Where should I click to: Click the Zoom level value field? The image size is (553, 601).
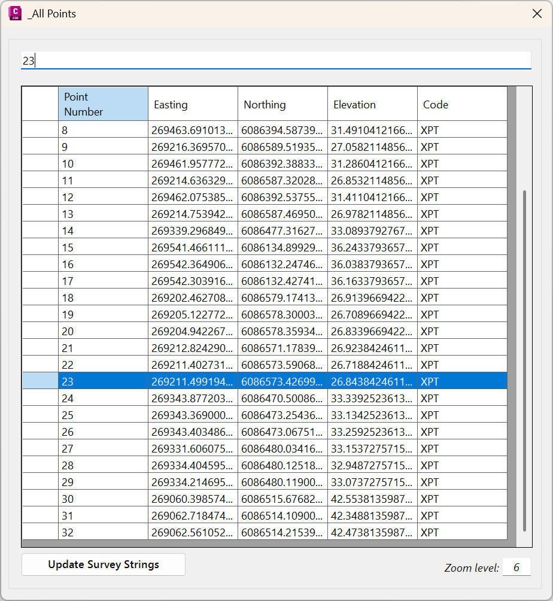(516, 567)
